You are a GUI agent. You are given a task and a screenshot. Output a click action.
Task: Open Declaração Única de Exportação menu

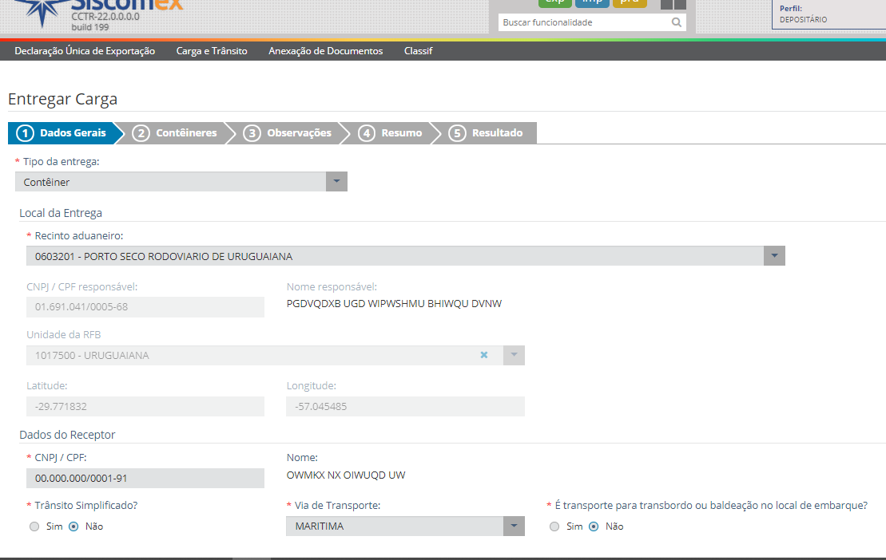(85, 51)
